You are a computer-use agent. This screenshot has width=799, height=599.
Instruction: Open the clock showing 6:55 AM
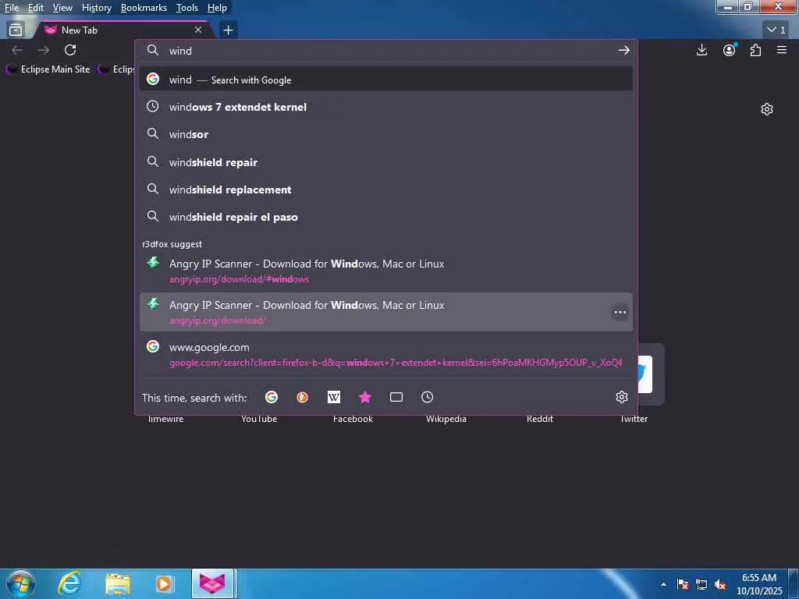point(759,584)
